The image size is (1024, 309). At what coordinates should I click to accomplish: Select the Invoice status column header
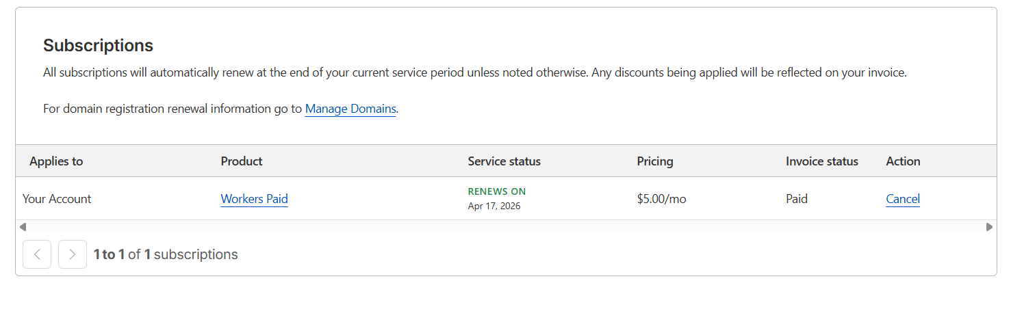coord(821,161)
